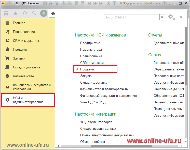Go to the Home page tab
The width and height of the screenshot is (190, 150).
coord(53,13)
